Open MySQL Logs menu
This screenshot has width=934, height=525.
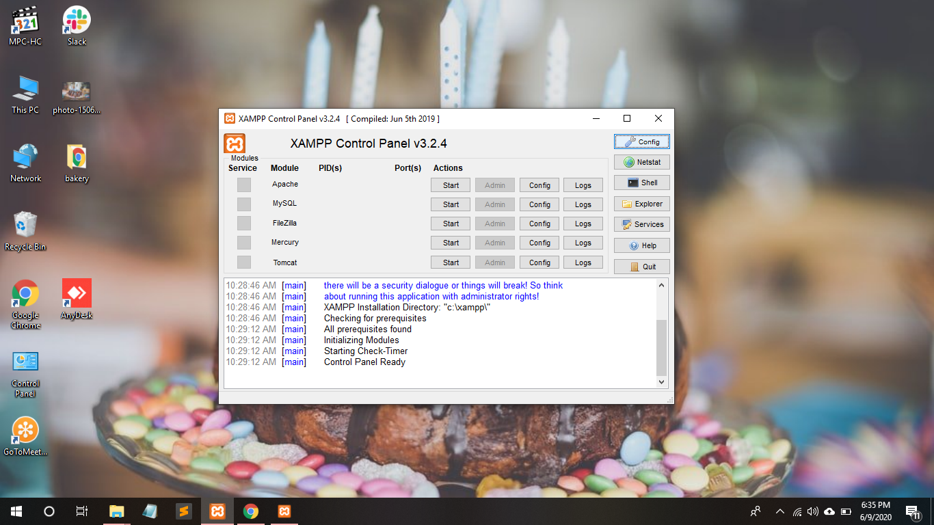click(583, 204)
